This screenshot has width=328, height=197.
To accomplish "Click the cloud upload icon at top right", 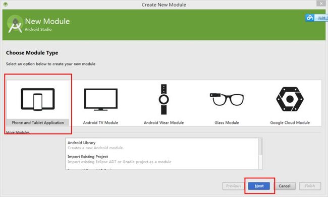I will click(x=310, y=18).
